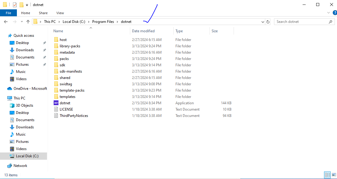This screenshot has width=337, height=179.
Task: Click ThirdPartyNotices date 1/18/2024 3:38 AM
Action: (147, 116)
